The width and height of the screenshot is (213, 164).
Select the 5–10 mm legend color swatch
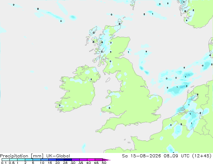[37, 160]
